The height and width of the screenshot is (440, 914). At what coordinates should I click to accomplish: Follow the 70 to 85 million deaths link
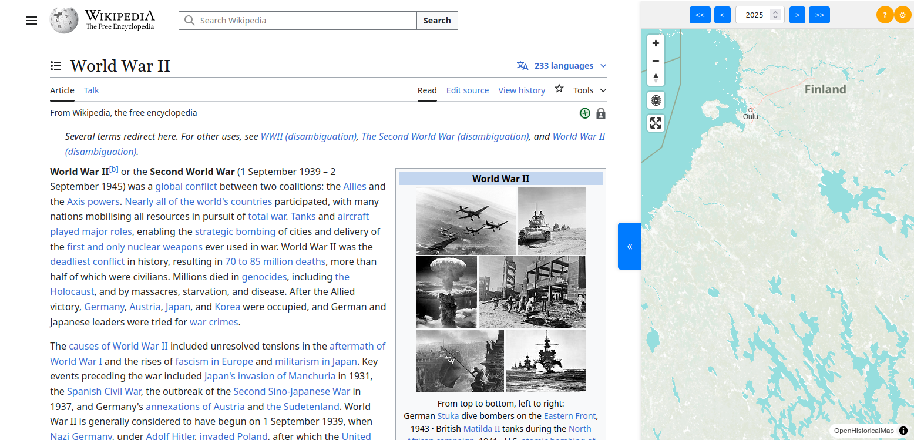tap(275, 261)
